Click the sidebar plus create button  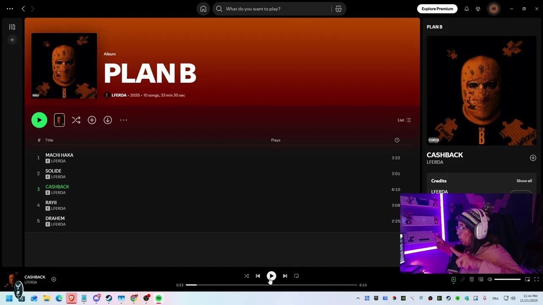12,40
